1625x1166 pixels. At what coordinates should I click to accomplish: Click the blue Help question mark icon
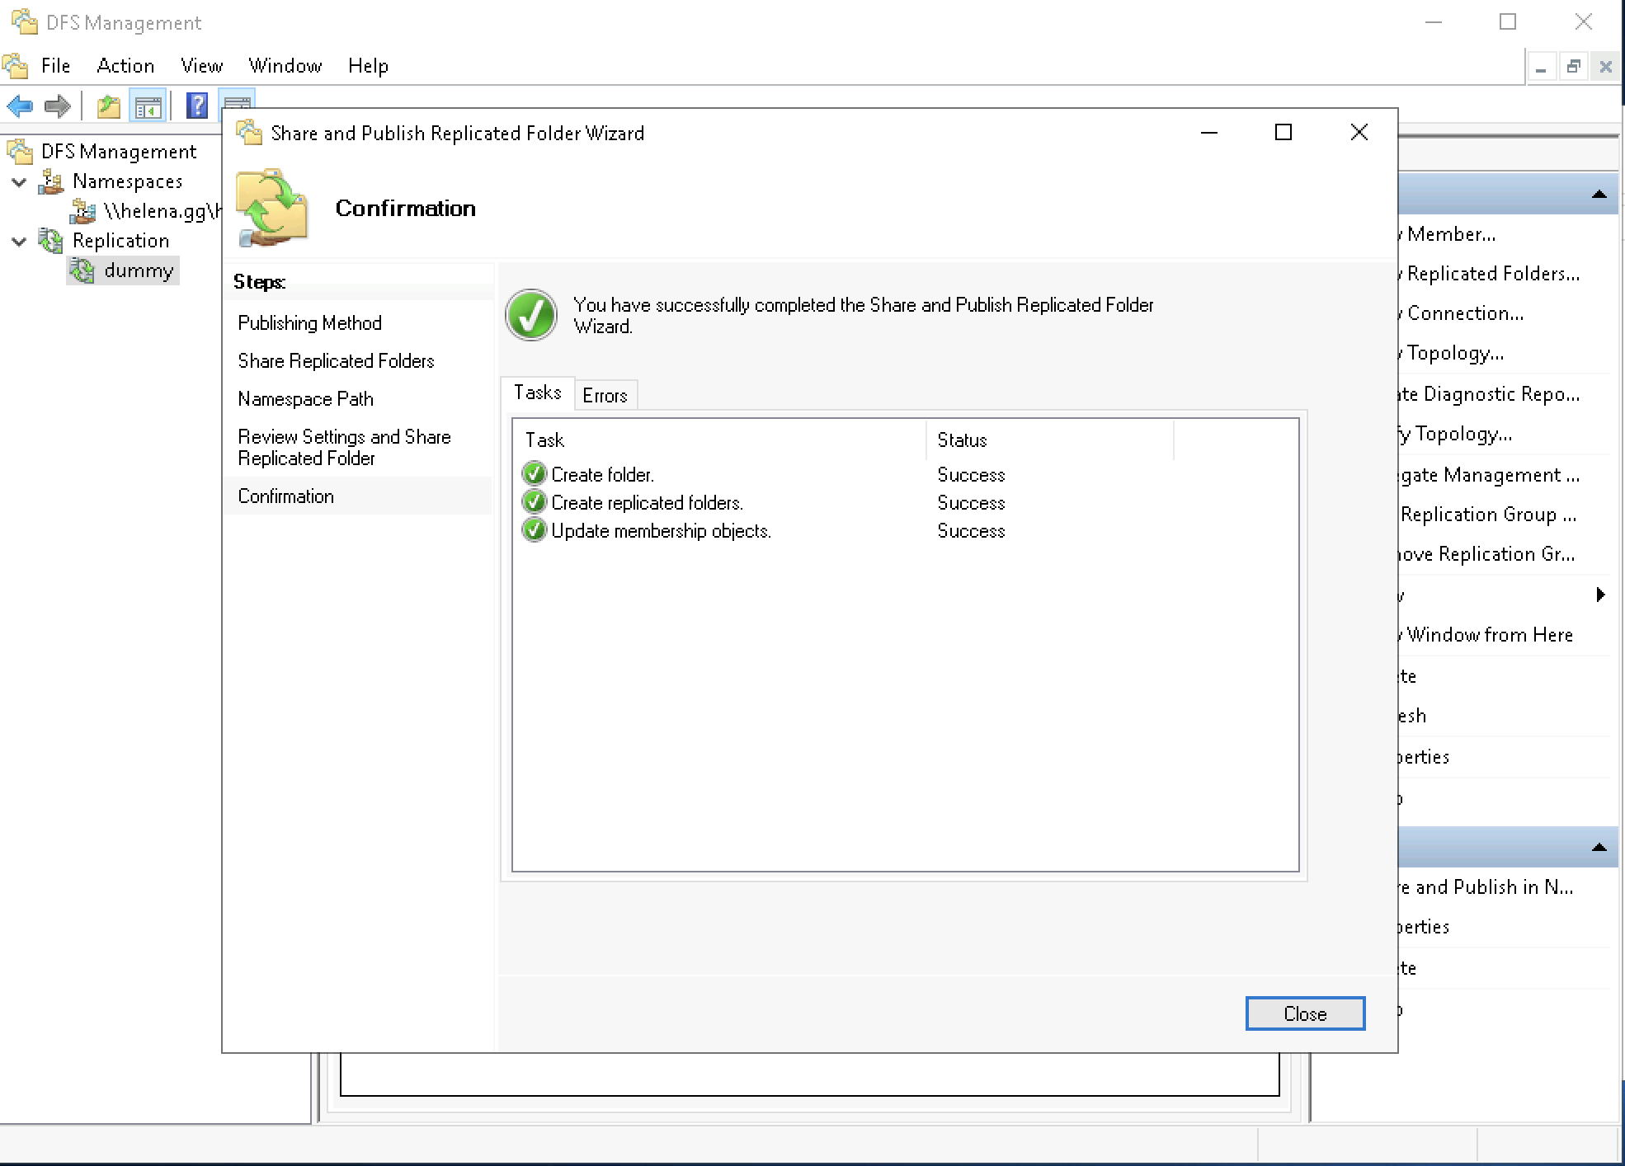(x=196, y=106)
